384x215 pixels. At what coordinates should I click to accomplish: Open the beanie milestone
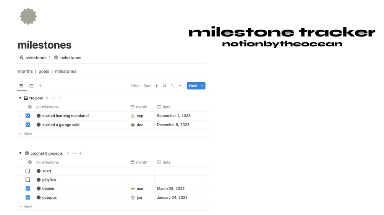click(x=48, y=189)
